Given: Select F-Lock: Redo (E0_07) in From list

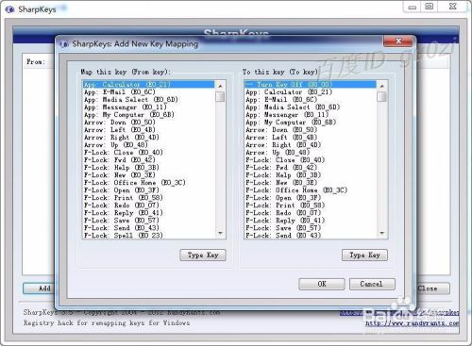Looking at the screenshot, I should click(x=149, y=206).
